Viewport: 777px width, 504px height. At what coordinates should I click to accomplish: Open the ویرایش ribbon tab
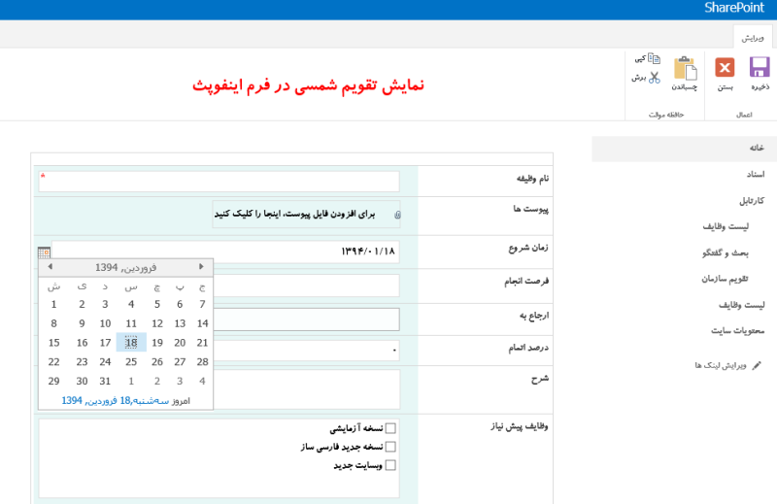tap(752, 38)
